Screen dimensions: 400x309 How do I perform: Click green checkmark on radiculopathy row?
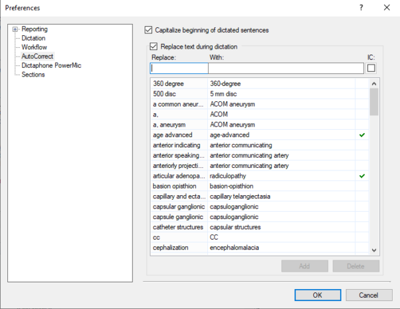tap(361, 176)
